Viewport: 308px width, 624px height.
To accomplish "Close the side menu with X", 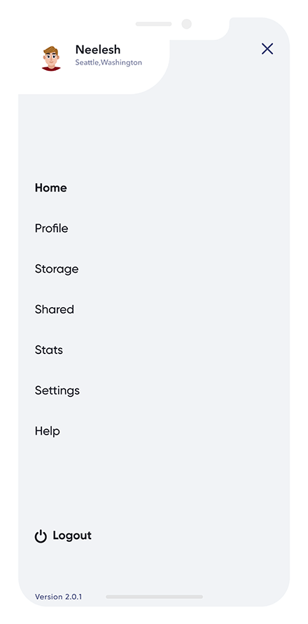I will 267,48.
